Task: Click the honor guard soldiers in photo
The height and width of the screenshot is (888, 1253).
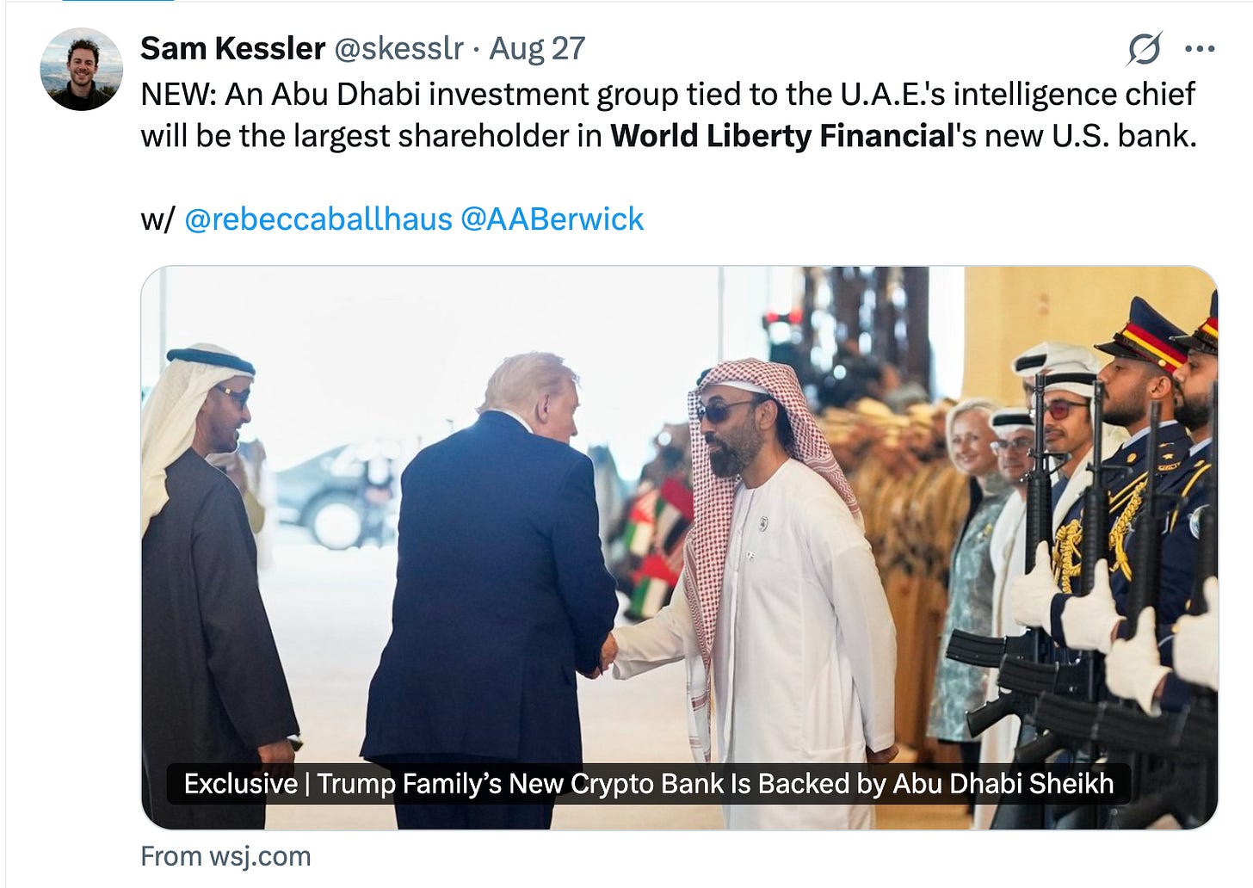Action: 1119,551
